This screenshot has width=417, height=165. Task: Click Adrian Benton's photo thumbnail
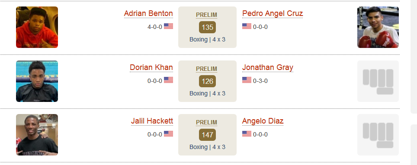point(37,27)
